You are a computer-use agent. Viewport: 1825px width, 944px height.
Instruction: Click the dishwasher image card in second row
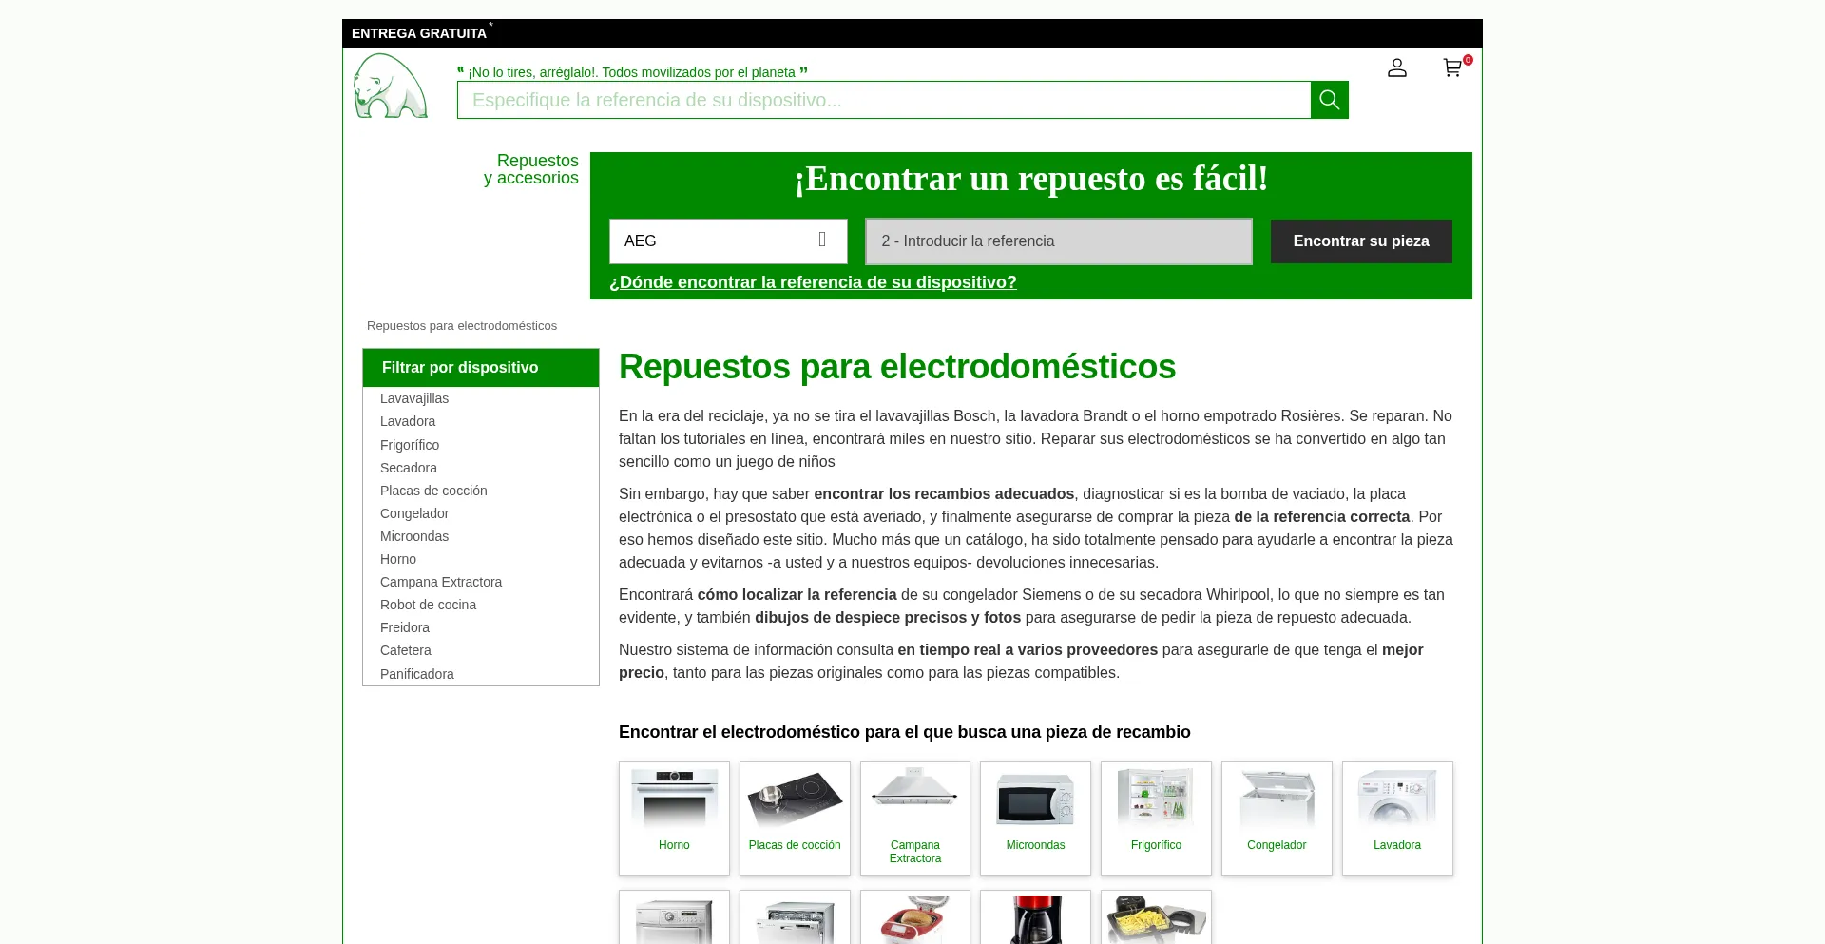795,917
